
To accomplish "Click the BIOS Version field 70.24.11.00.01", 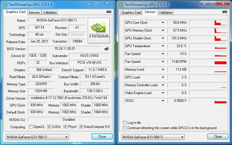I will click(65, 49).
